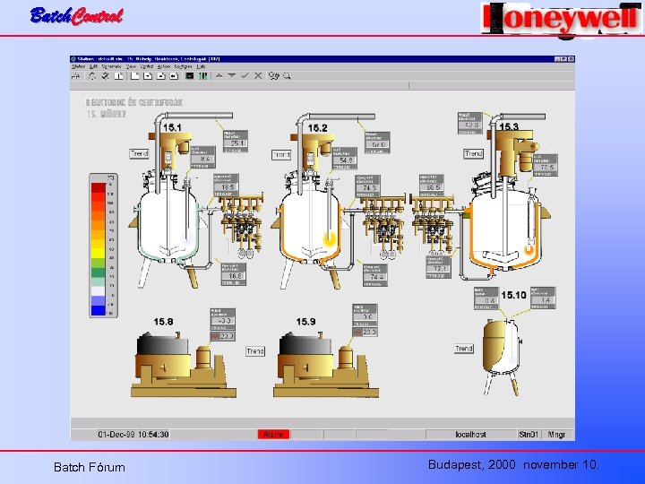
Task: Click the binoculars-style search toolbar icon
Action: 274,75
